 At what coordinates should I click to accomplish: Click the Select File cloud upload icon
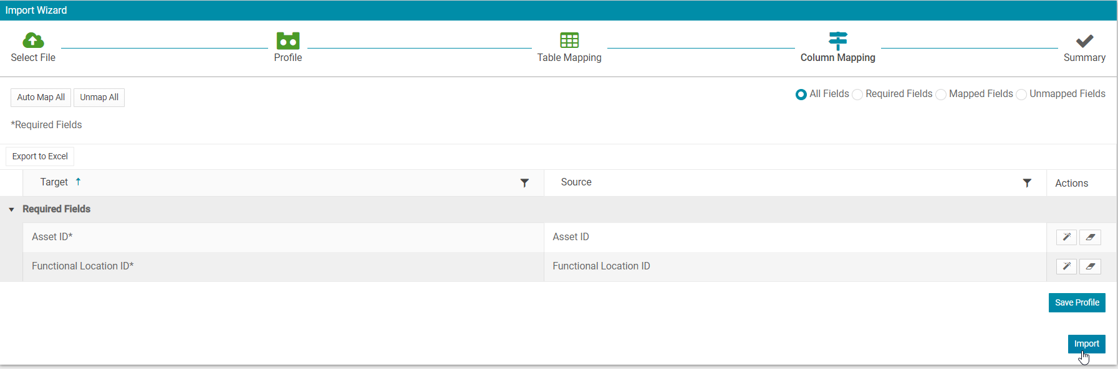(x=33, y=40)
